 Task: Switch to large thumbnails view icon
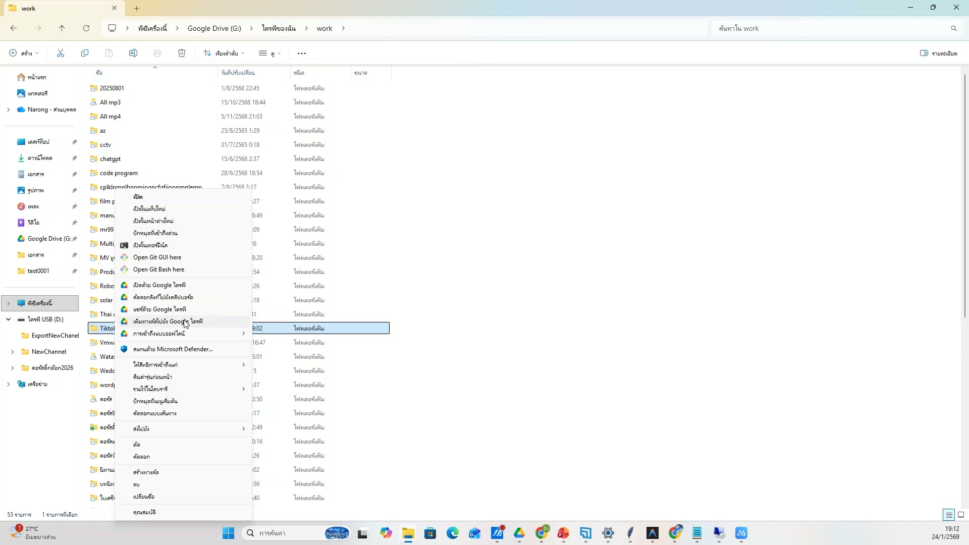(x=961, y=515)
